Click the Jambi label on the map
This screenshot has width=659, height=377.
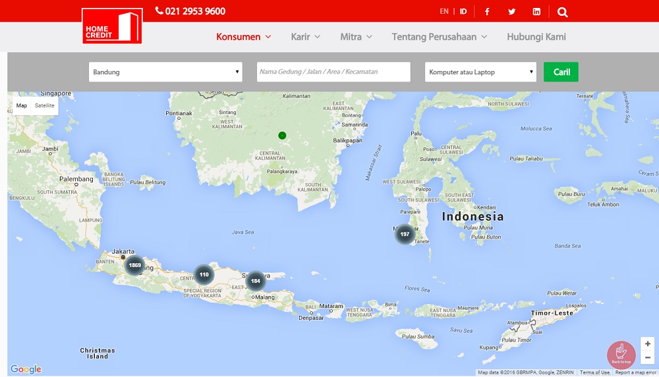point(50,149)
